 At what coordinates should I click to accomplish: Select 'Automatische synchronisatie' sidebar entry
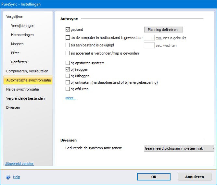(28, 80)
